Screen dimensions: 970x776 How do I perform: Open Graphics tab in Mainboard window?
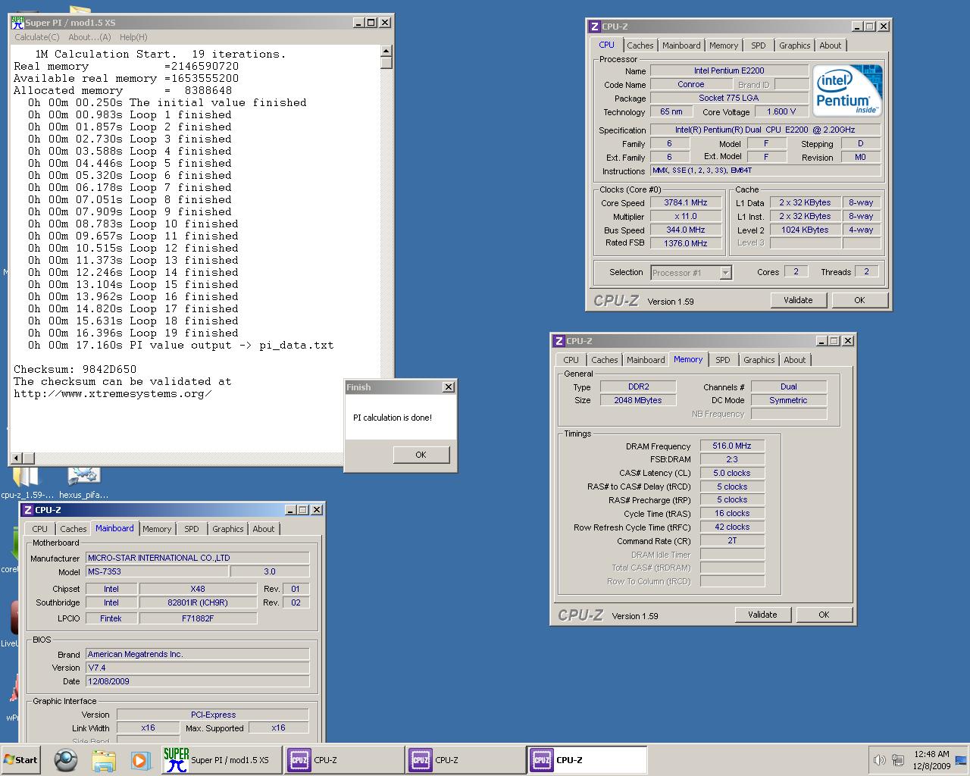click(228, 529)
